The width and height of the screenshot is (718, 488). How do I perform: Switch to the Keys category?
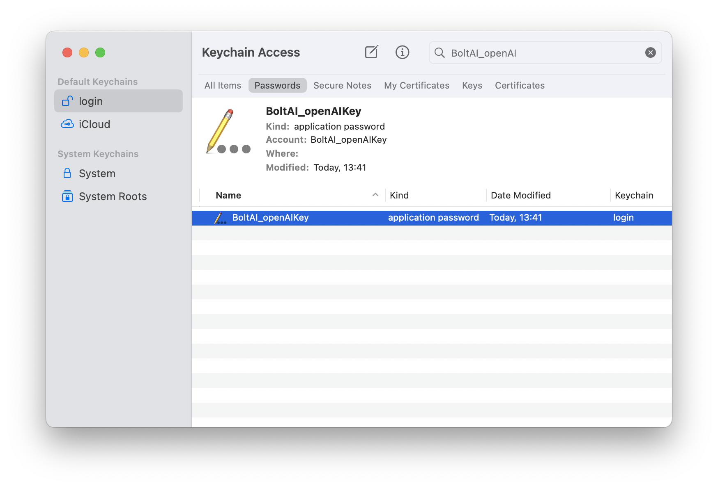point(472,85)
